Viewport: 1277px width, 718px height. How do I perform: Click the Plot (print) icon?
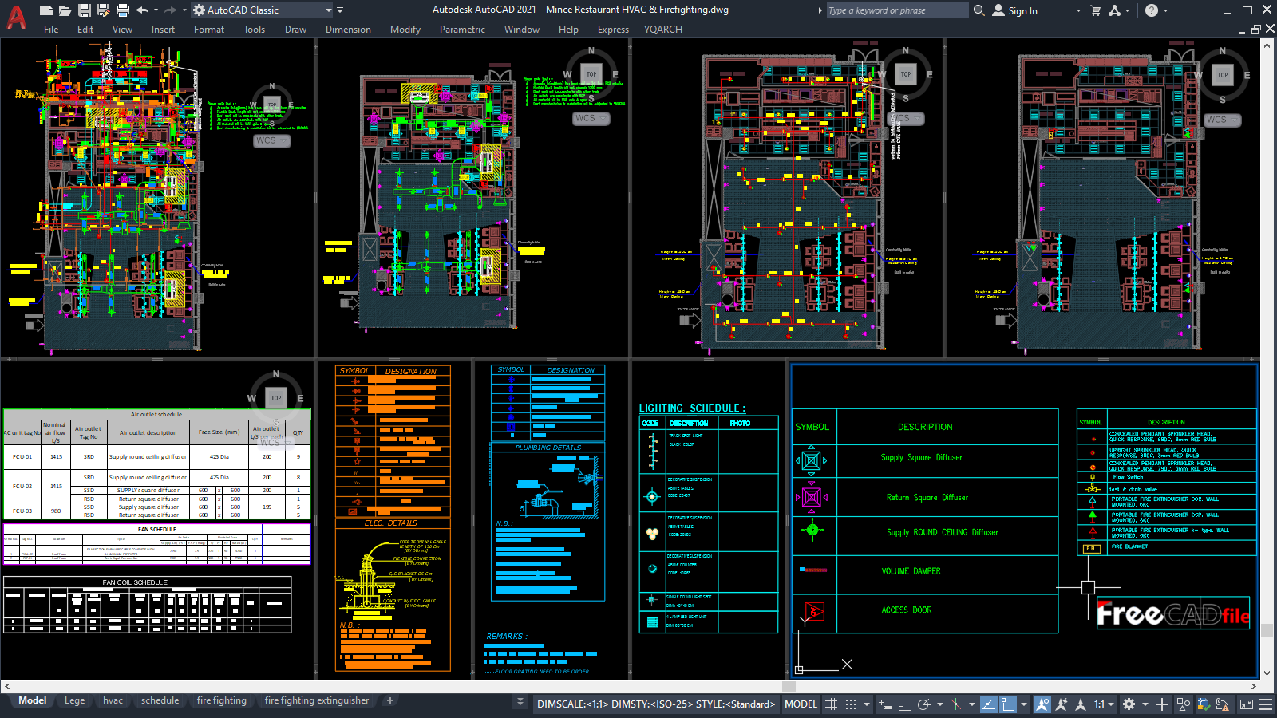coord(121,10)
